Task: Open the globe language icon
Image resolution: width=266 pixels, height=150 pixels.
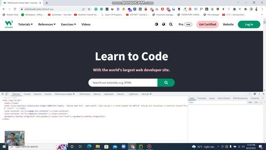Action: click(163, 24)
